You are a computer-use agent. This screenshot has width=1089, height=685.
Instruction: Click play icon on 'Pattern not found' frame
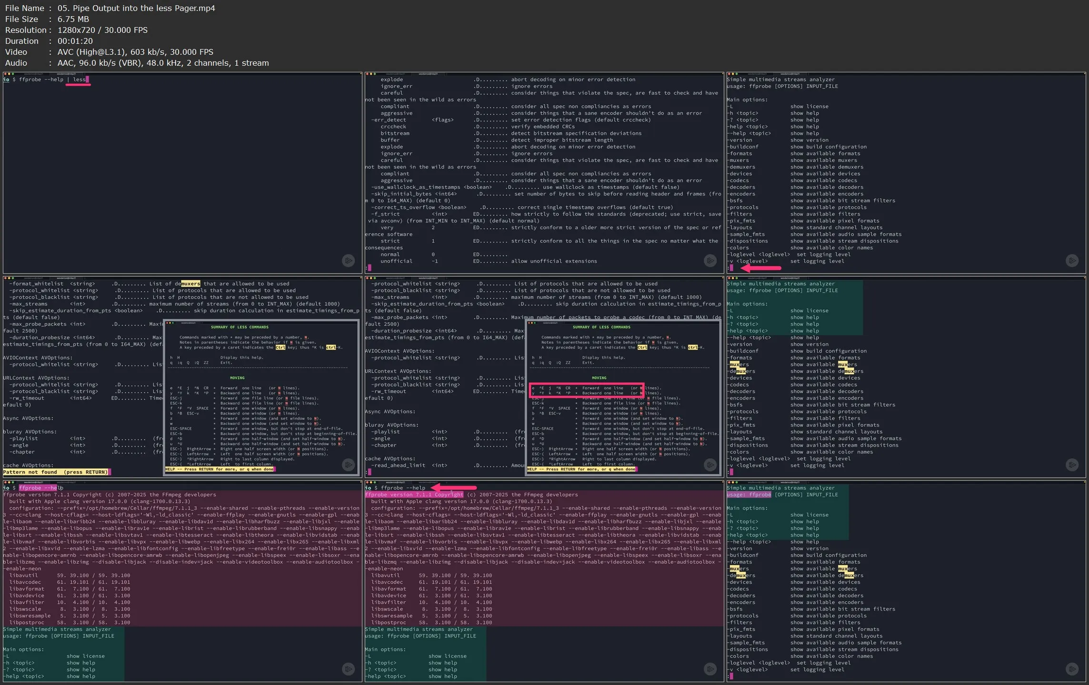coord(348,465)
